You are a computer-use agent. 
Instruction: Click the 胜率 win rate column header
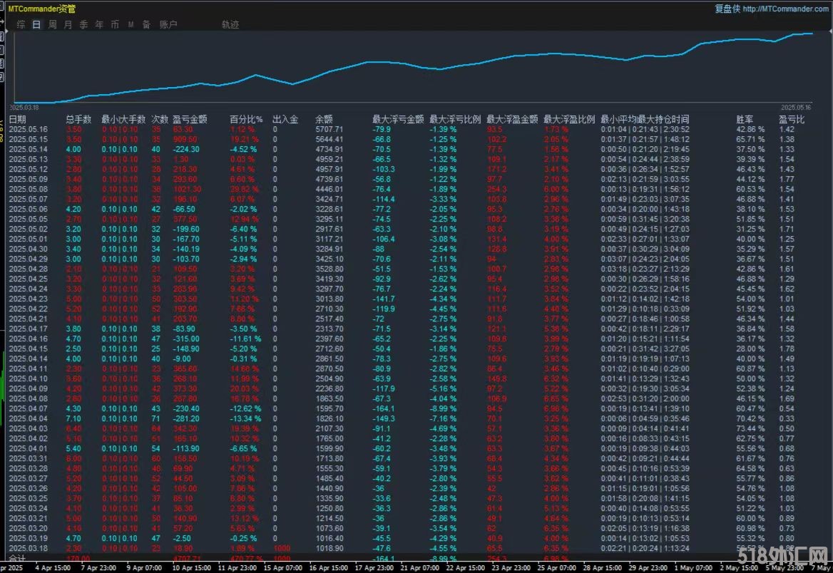[x=745, y=120]
